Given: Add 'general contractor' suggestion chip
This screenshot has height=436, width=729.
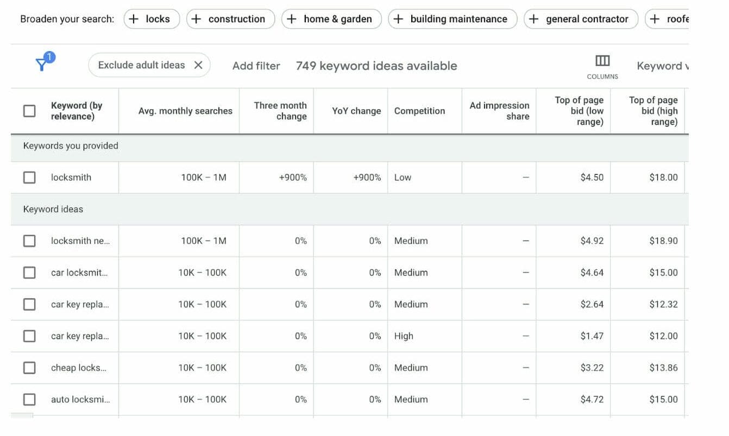Looking at the screenshot, I should [x=580, y=19].
